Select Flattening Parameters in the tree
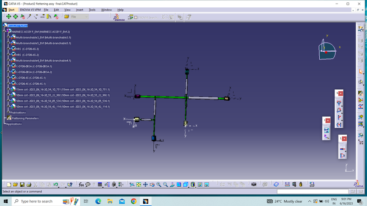 point(25,119)
